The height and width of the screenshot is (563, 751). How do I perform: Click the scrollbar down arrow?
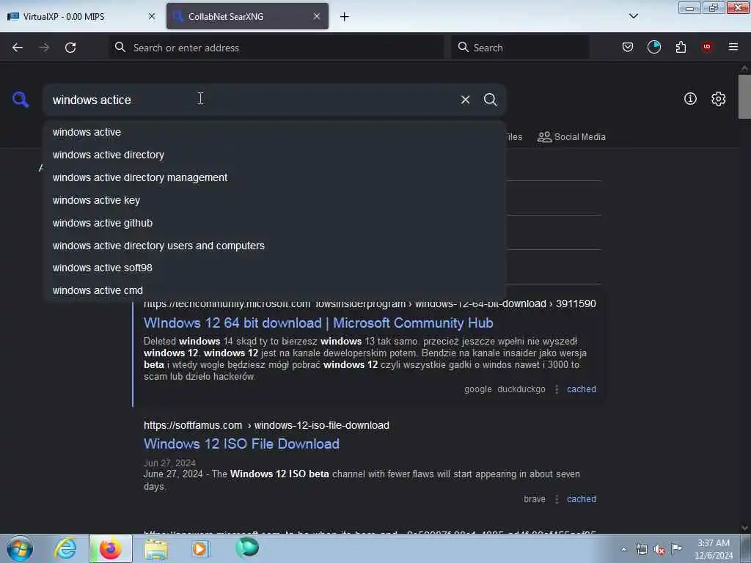pyautogui.click(x=744, y=528)
